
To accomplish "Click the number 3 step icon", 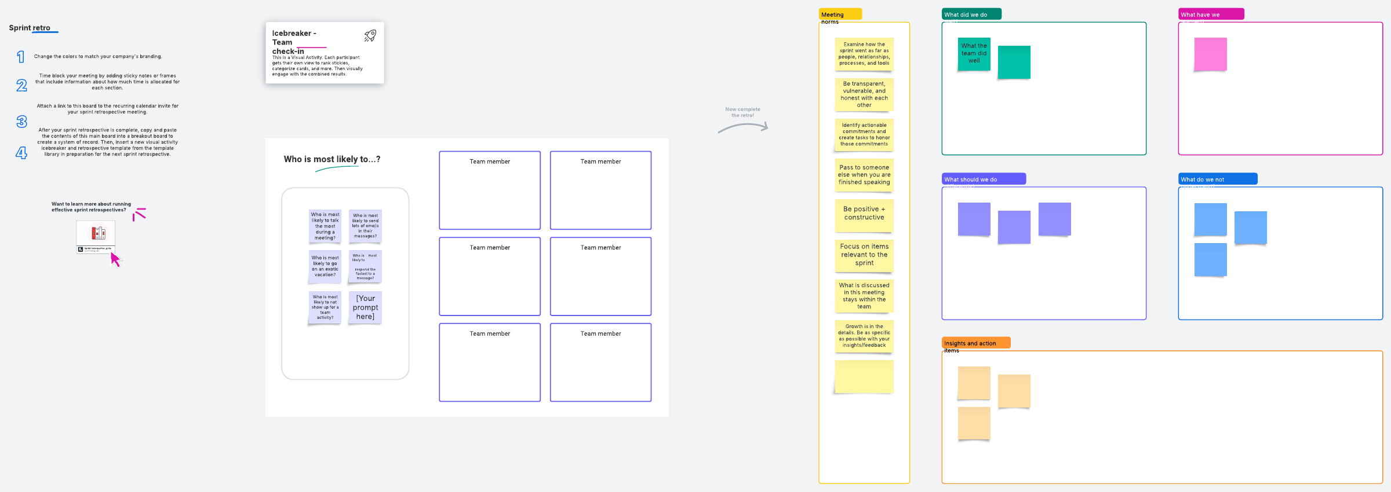I will (21, 122).
